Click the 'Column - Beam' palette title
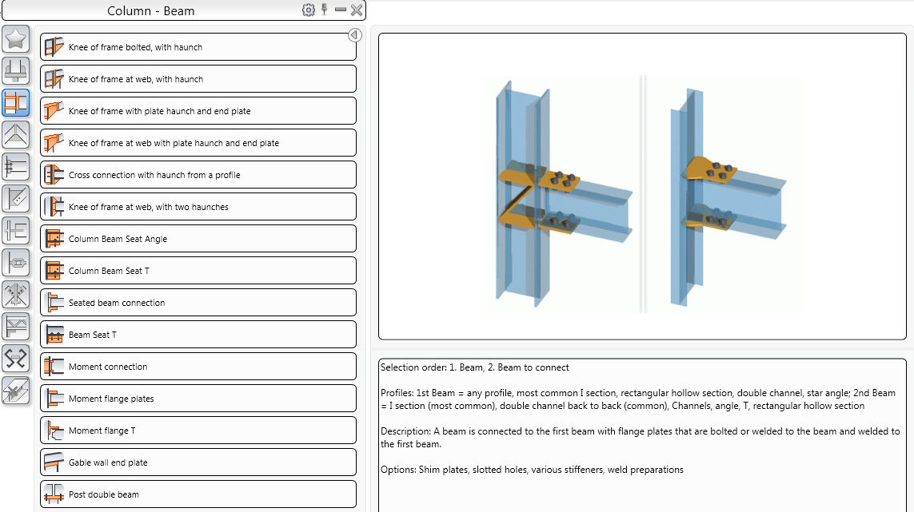The image size is (914, 512). 151,11
